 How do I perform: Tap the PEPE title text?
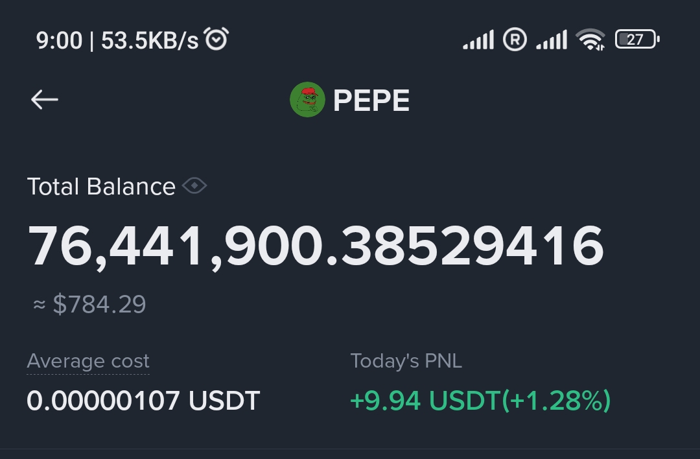coord(371,100)
